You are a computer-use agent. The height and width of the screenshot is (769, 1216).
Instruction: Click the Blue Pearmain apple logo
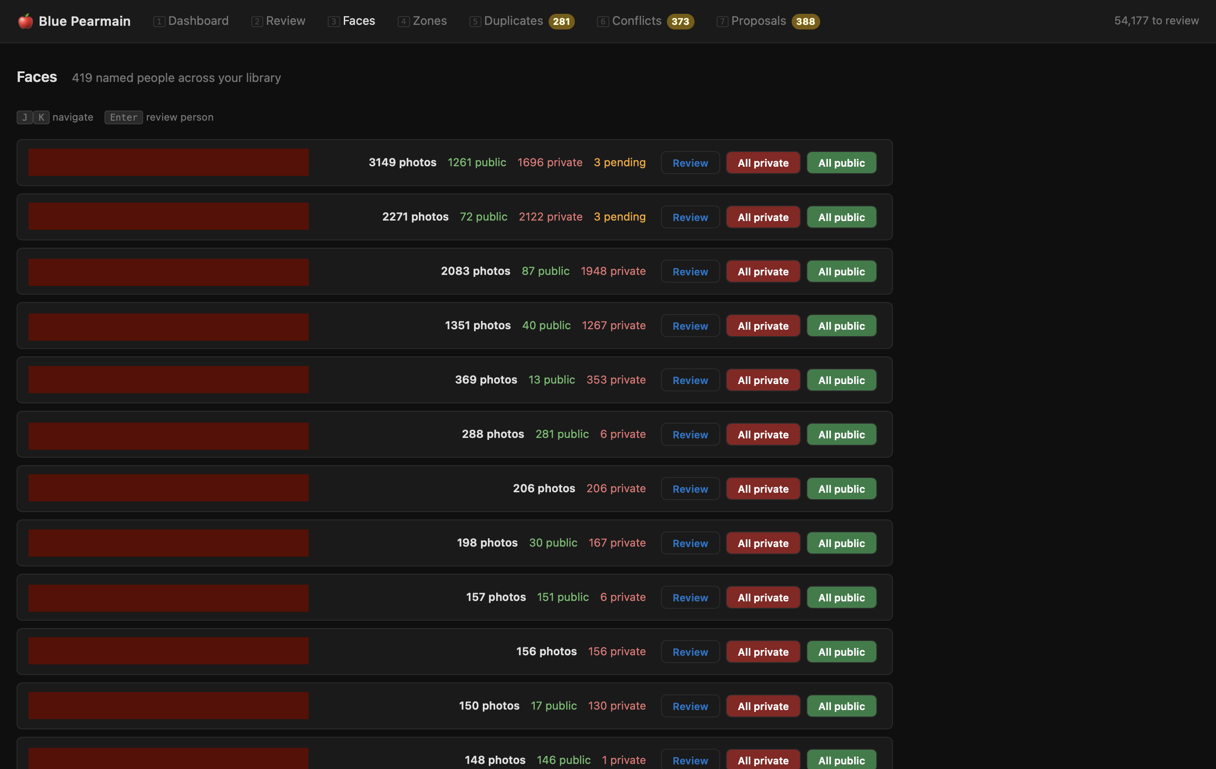tap(25, 21)
